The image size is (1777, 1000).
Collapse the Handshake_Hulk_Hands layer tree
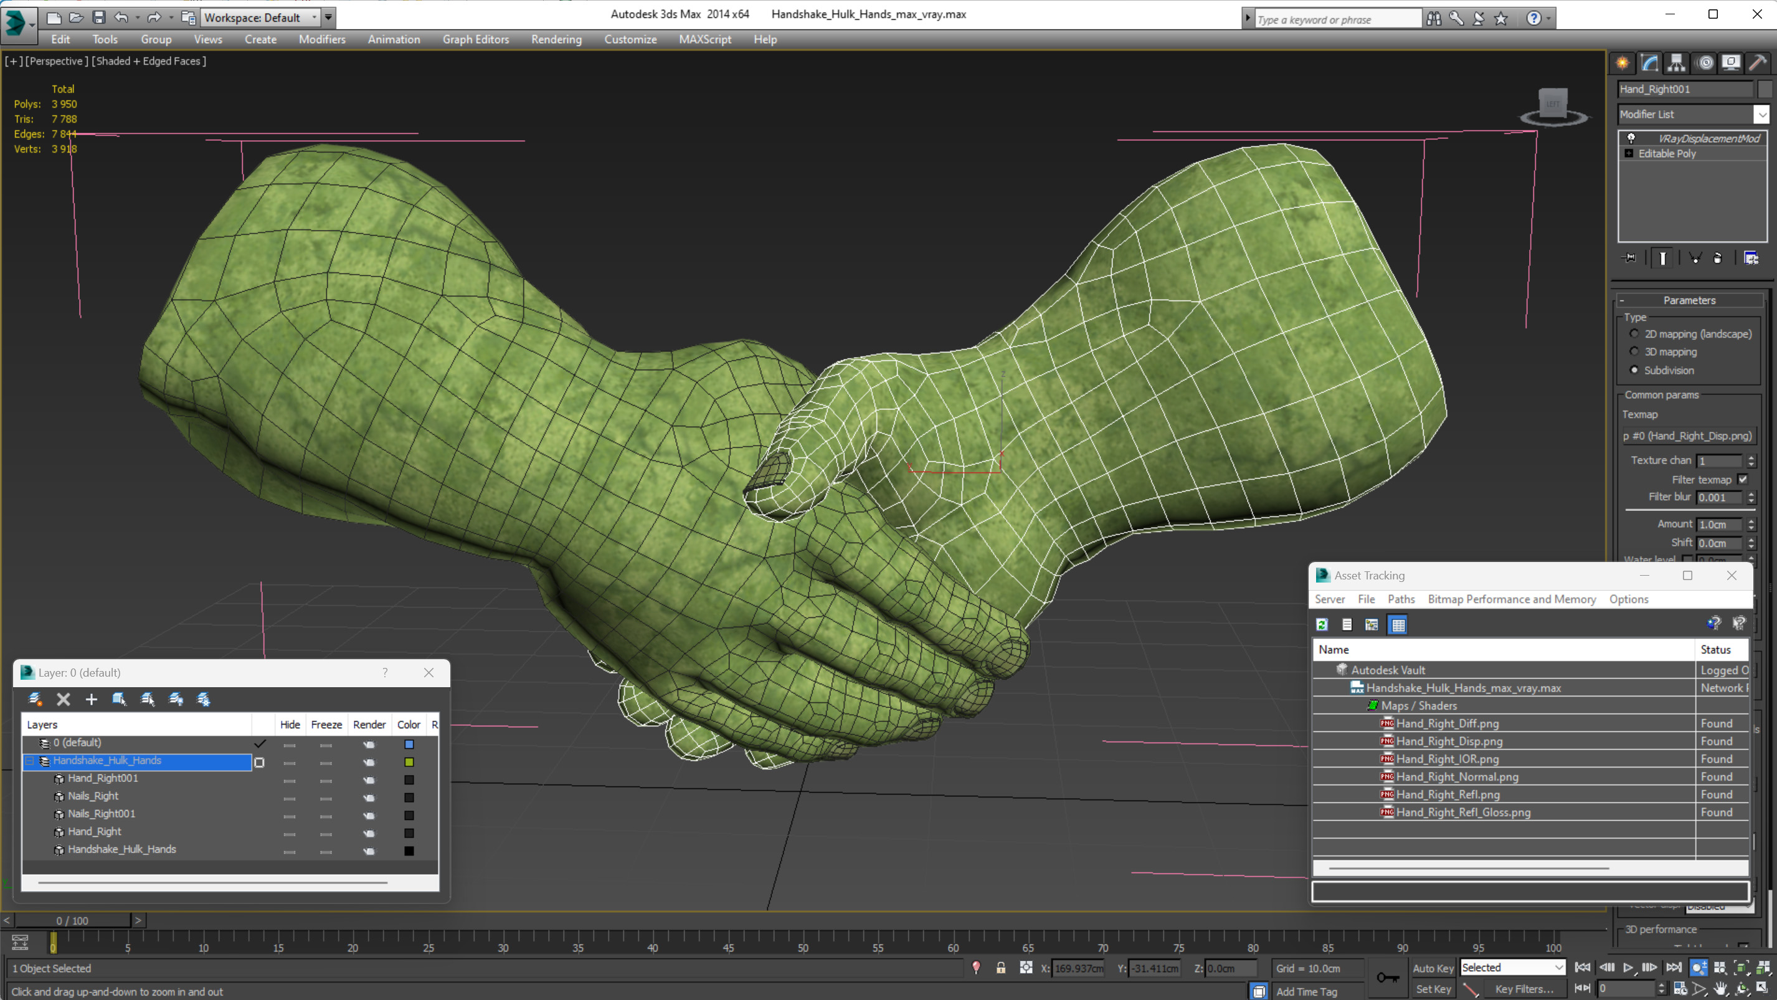point(30,761)
